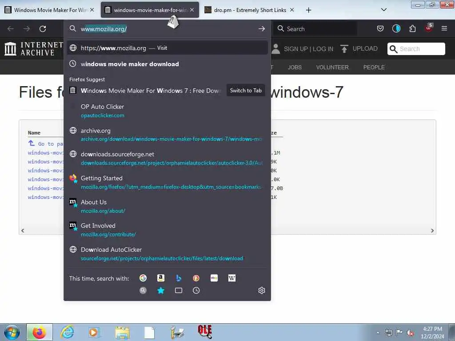Click the muted volume tray icon
Viewport: 455px width, 341px height.
click(410, 333)
